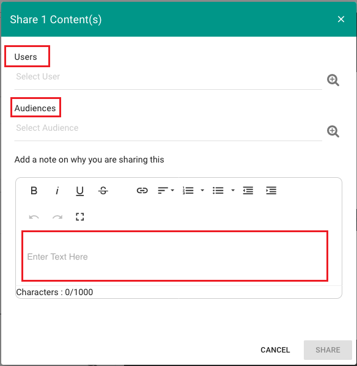Increase indent in the note editor
The width and height of the screenshot is (357, 366).
(271, 191)
